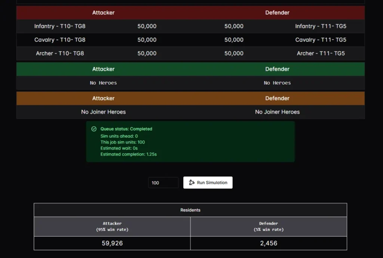Click the Attacker 95% win rate column header
The image size is (383, 258).
pos(112,227)
